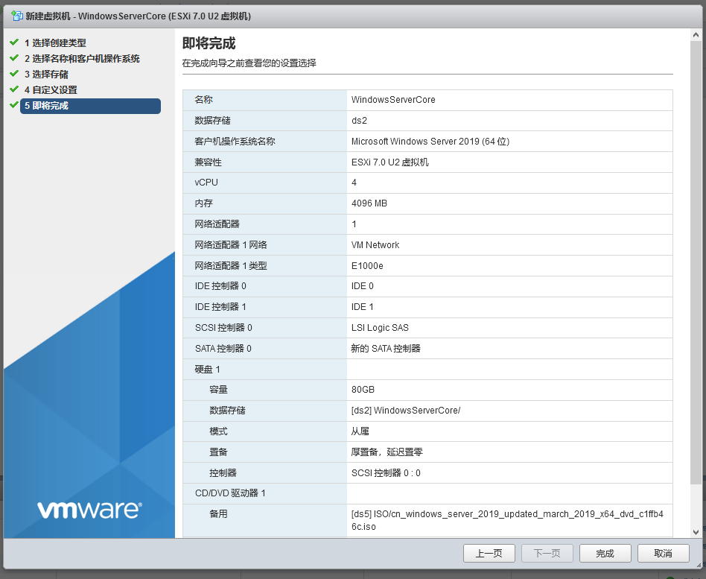Click green checkmark beside 自定义设置
The height and width of the screenshot is (579, 706).
coord(14,89)
